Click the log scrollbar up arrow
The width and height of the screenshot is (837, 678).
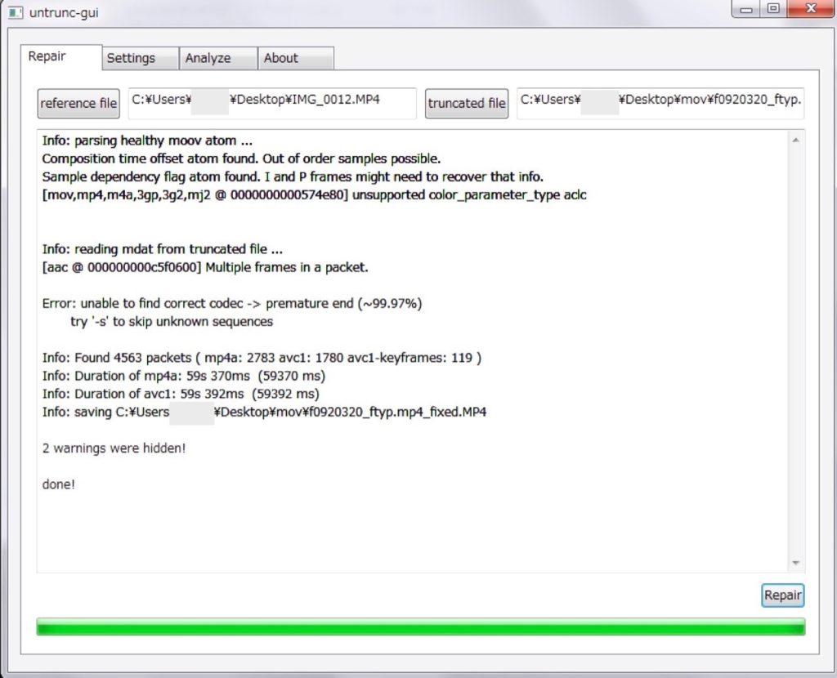pyautogui.click(x=796, y=140)
